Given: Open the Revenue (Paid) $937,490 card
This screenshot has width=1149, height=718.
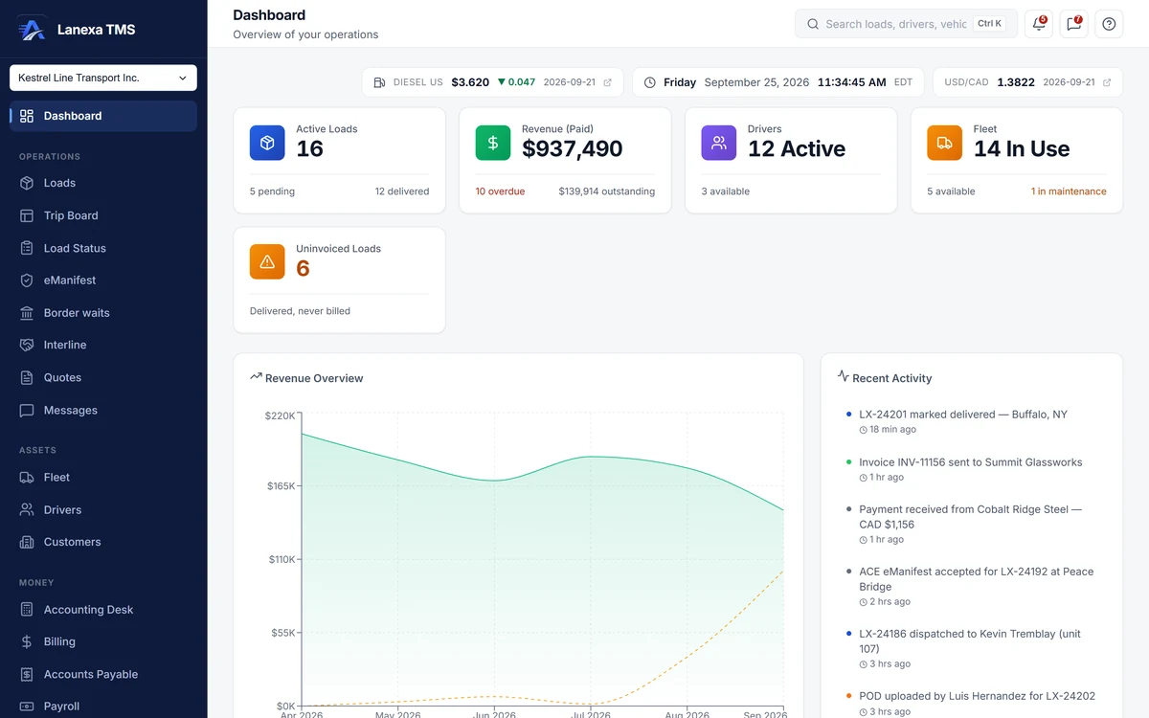Looking at the screenshot, I should tap(566, 160).
